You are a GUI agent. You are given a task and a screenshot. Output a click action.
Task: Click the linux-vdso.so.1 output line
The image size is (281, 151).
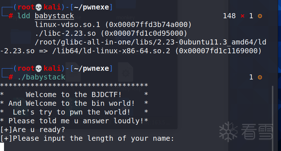click(x=113, y=25)
